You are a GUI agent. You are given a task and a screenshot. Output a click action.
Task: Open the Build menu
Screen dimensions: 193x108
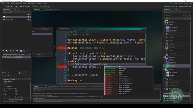pos(13,4)
